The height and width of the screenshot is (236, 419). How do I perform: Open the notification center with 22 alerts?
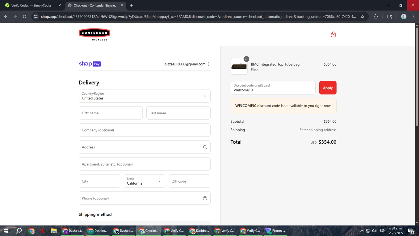[x=411, y=231]
